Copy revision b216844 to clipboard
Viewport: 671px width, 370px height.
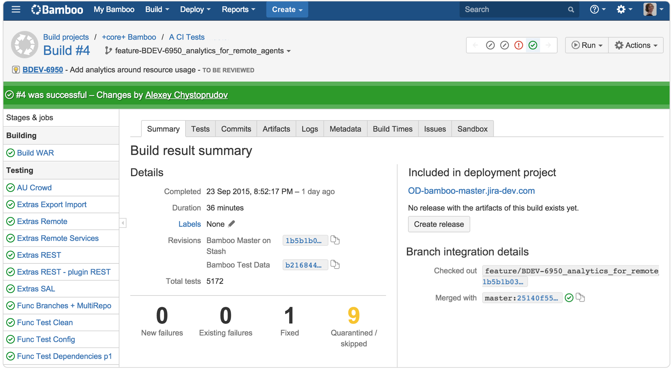pos(335,264)
